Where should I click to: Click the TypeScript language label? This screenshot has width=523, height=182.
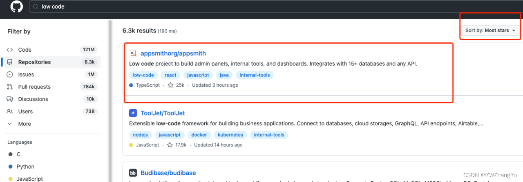149,85
